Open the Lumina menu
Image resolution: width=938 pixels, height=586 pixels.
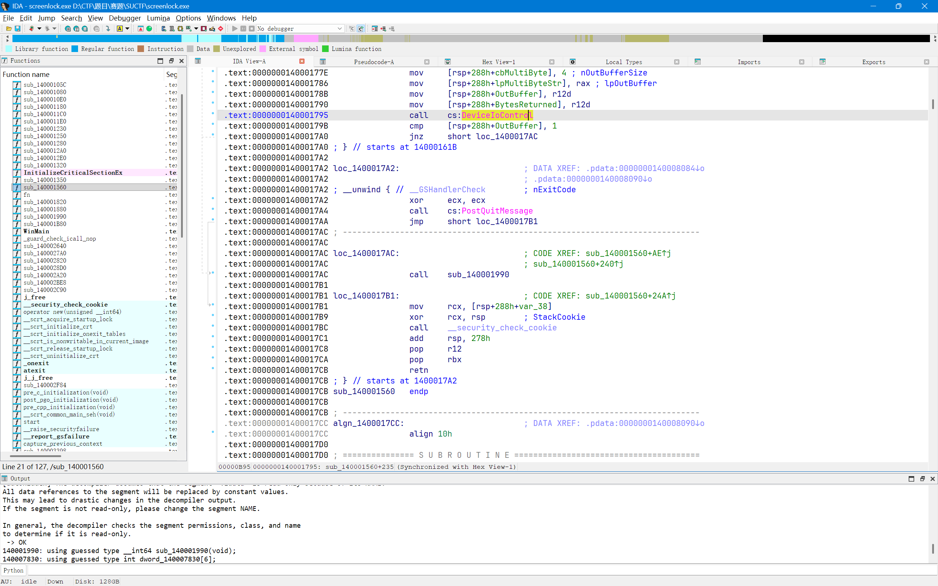point(158,18)
